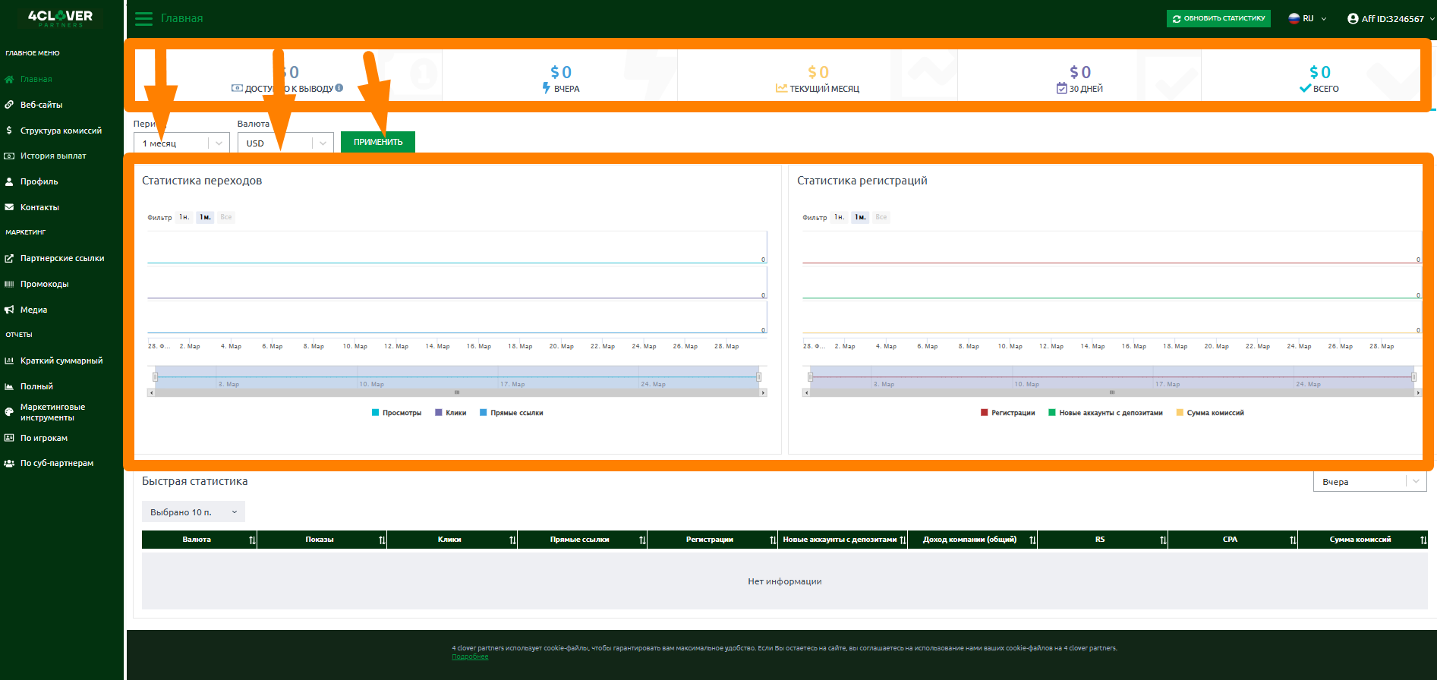Screen dimensions: 1437x680
Task: Open the Вчера dropdown in Быстрая статистика
Action: (1370, 482)
